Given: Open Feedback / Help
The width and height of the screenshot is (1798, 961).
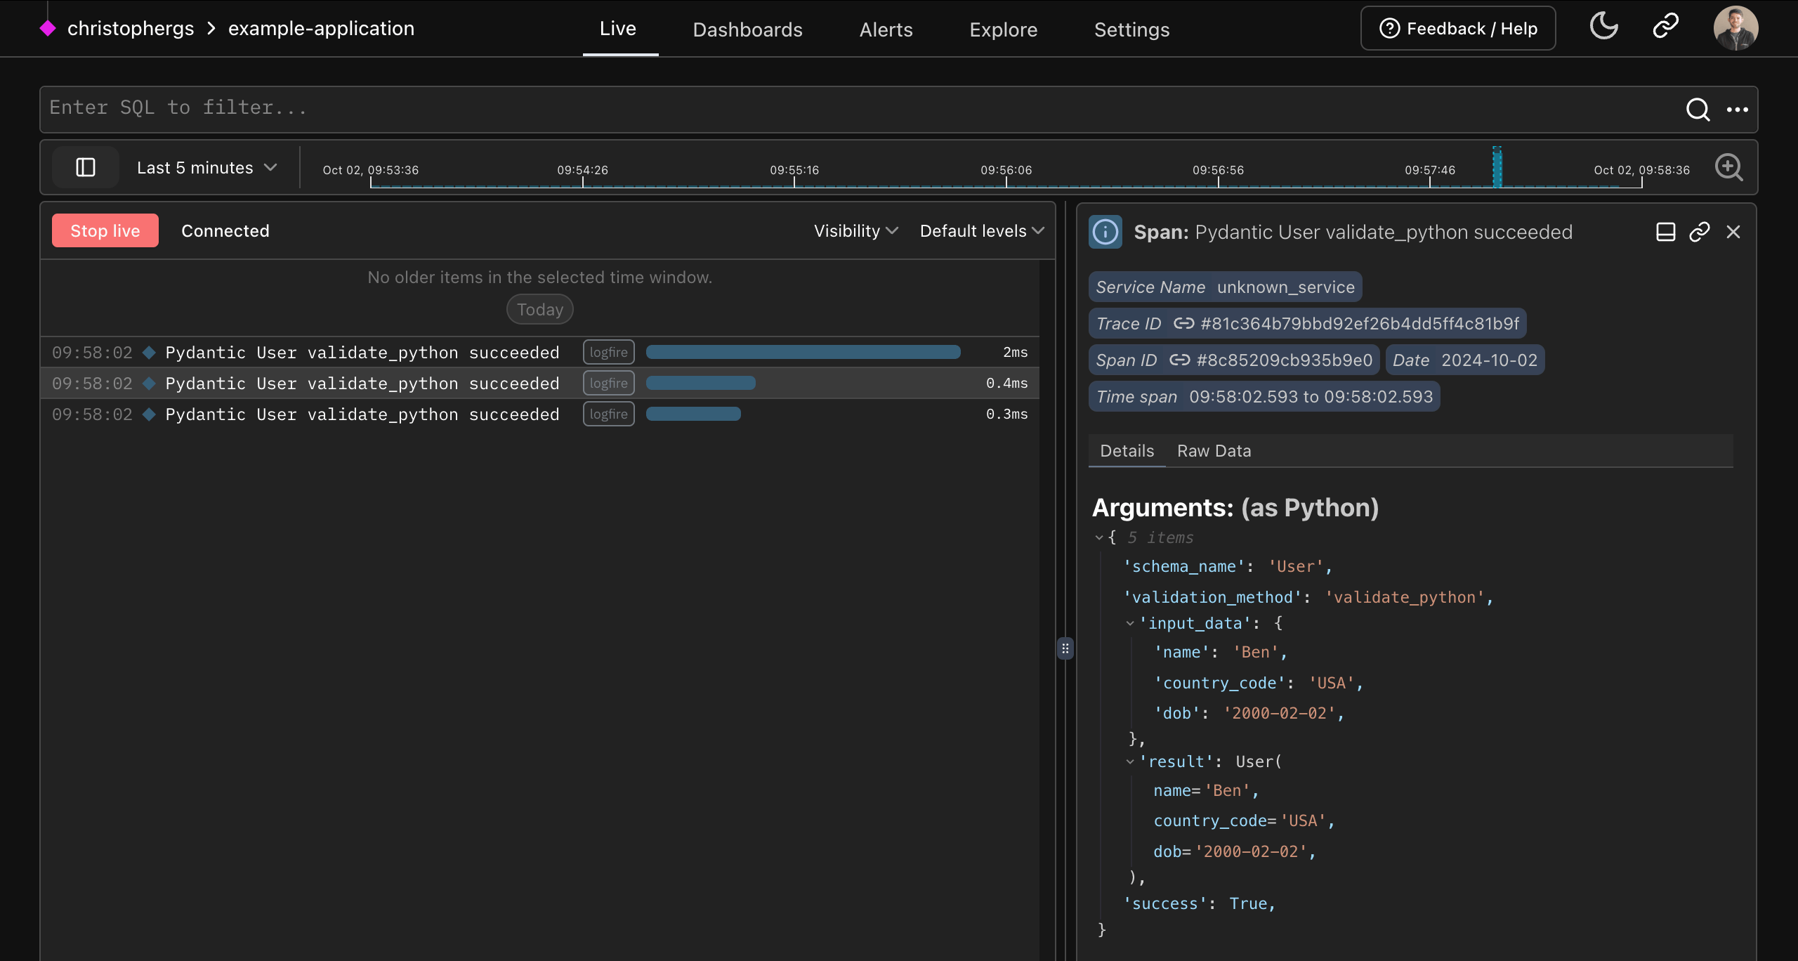Looking at the screenshot, I should click(1457, 28).
